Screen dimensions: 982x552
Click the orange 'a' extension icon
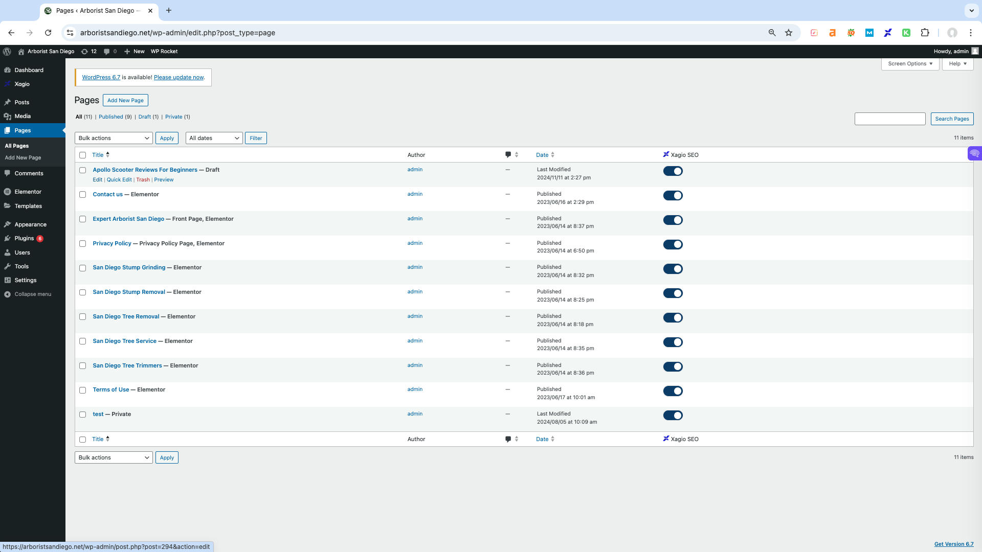[833, 33]
